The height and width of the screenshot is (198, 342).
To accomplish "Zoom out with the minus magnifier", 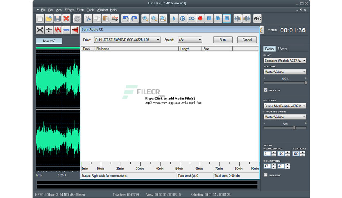I will tap(154, 18).
